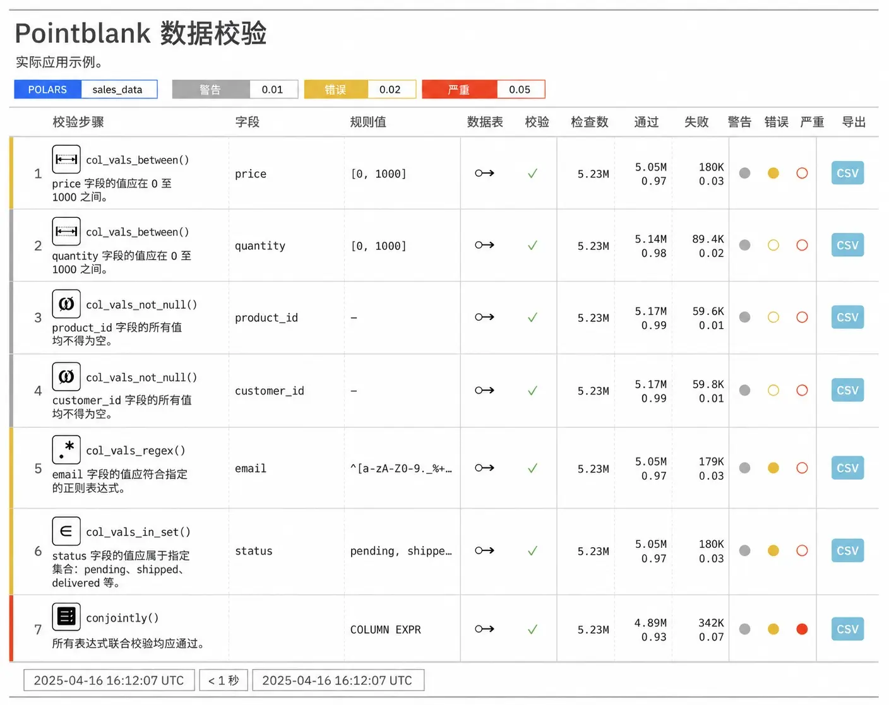Click the '< 1 秒' duration box
Screen dimensions: 889x705
224,680
